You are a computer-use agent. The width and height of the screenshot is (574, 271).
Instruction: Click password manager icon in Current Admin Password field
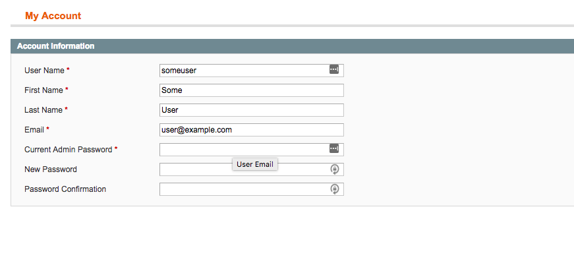pyautogui.click(x=334, y=148)
